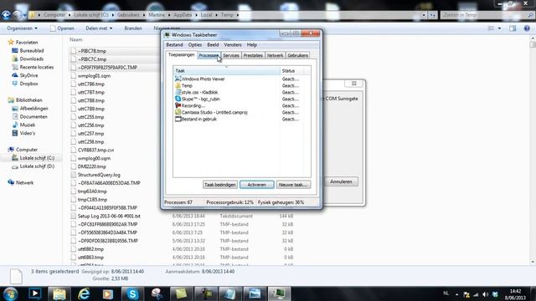Viewport: 536px width, 301px height.
Task: Open the Prestaties tab
Action: tap(253, 55)
